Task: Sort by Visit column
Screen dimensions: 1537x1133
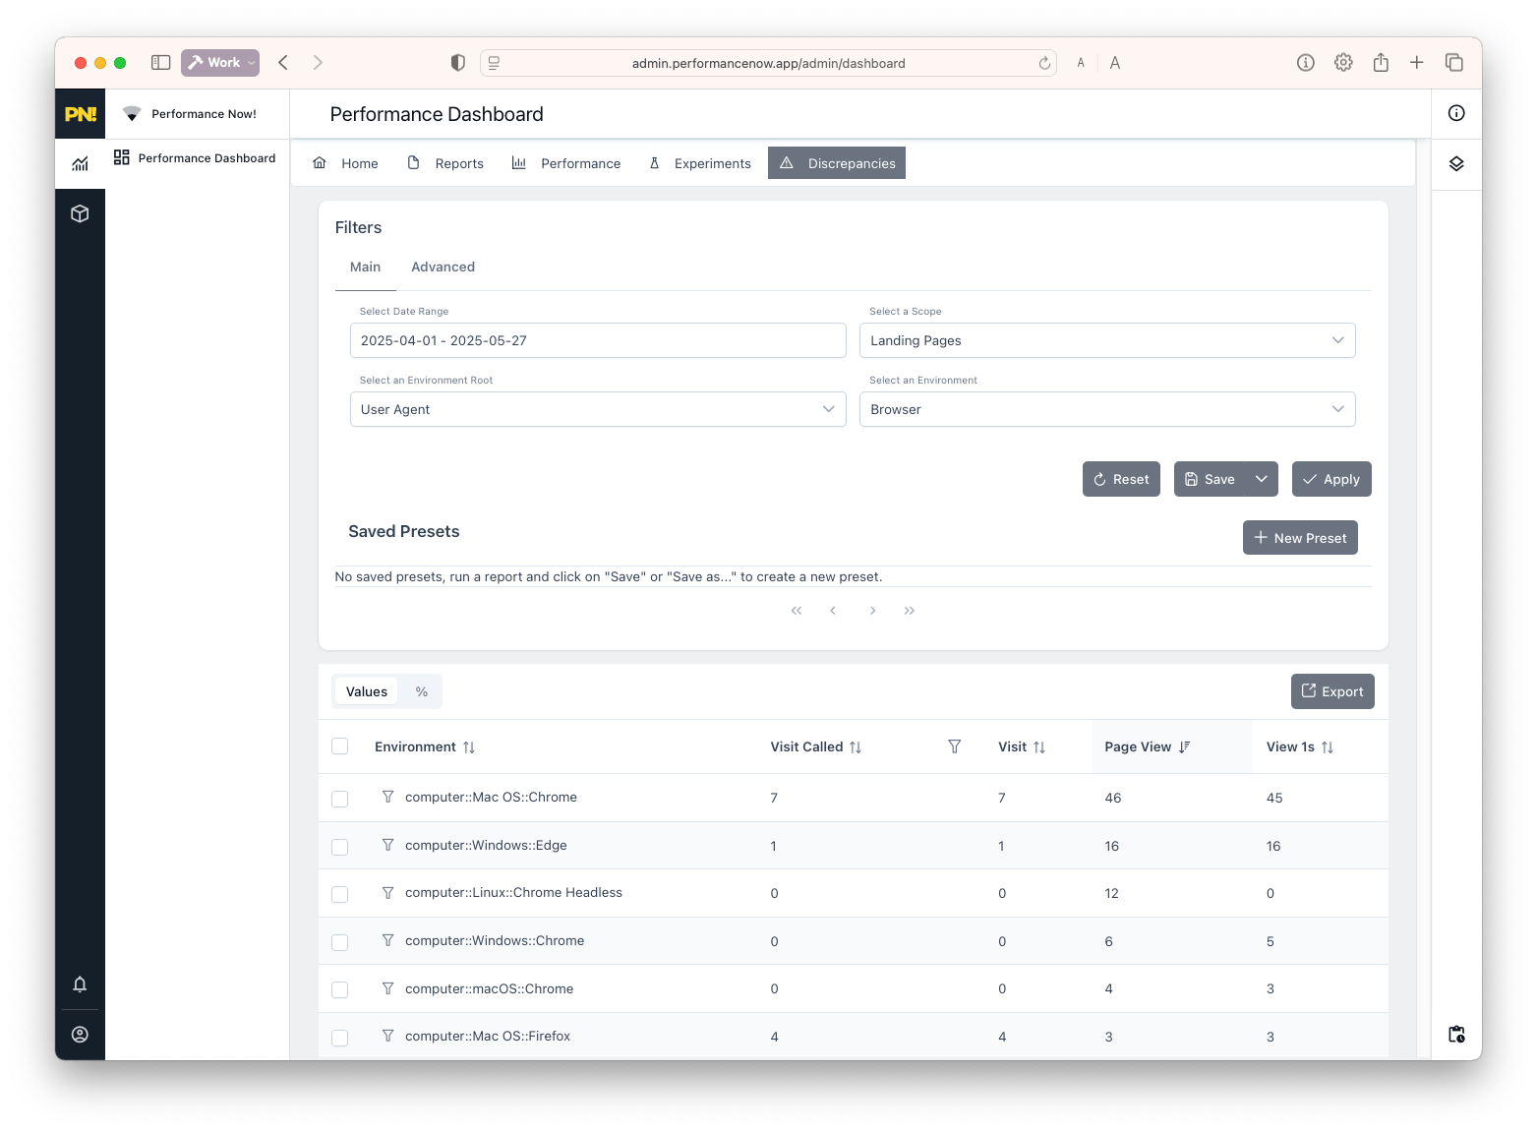Action: (1039, 747)
